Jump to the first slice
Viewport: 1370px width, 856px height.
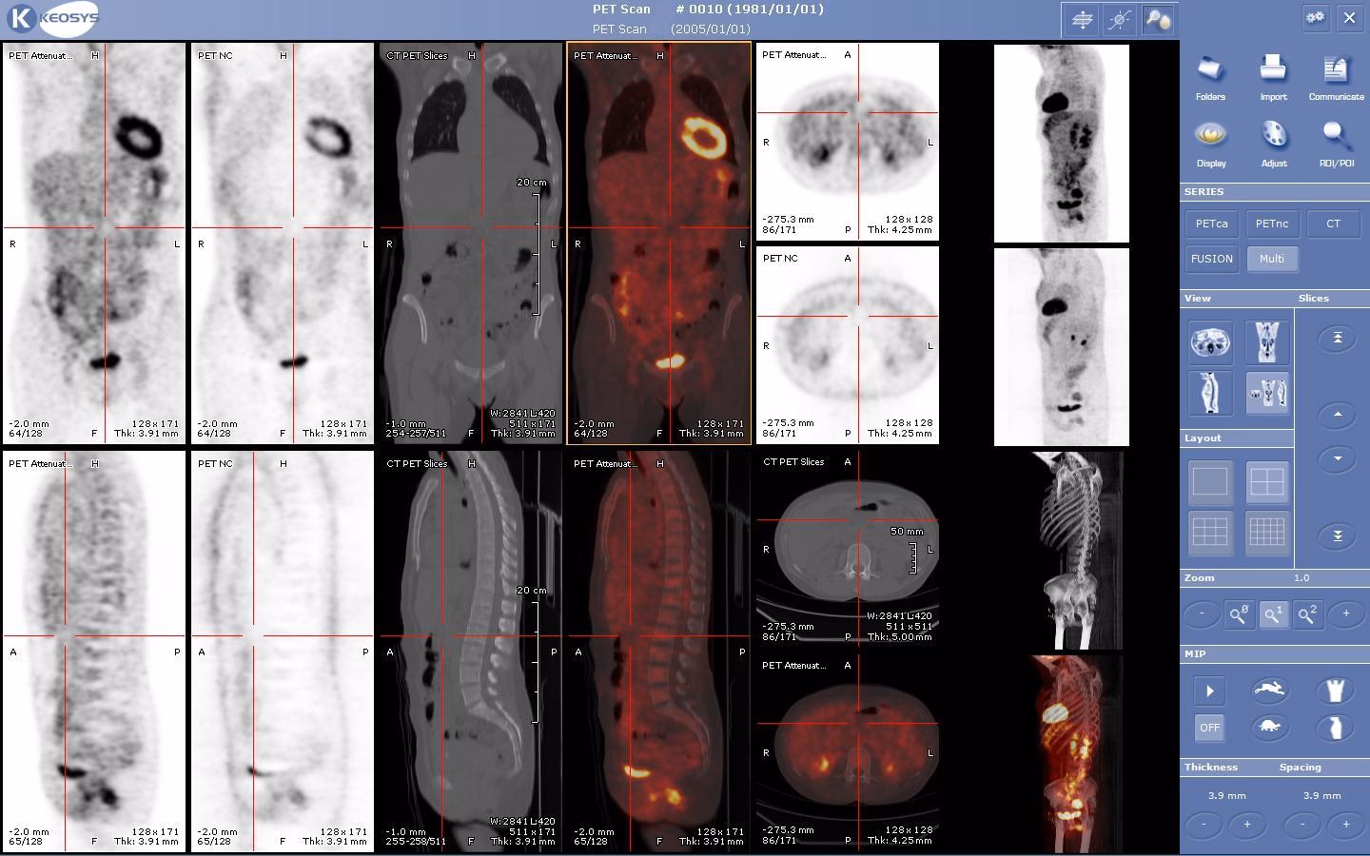click(x=1336, y=338)
